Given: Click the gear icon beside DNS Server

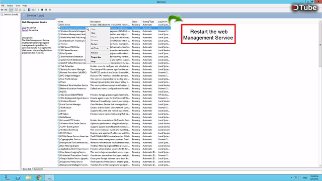Looking at the screenshot, I should coord(59,25).
